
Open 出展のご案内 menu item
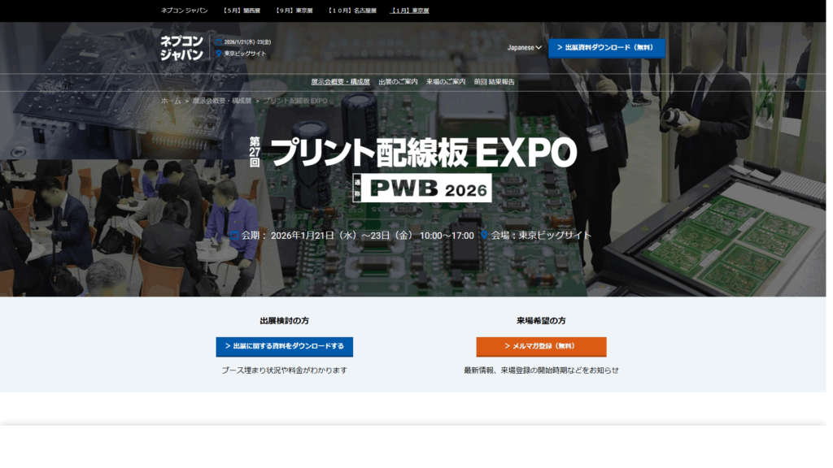click(x=398, y=82)
